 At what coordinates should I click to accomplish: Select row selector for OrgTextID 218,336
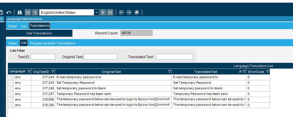coord(11,105)
